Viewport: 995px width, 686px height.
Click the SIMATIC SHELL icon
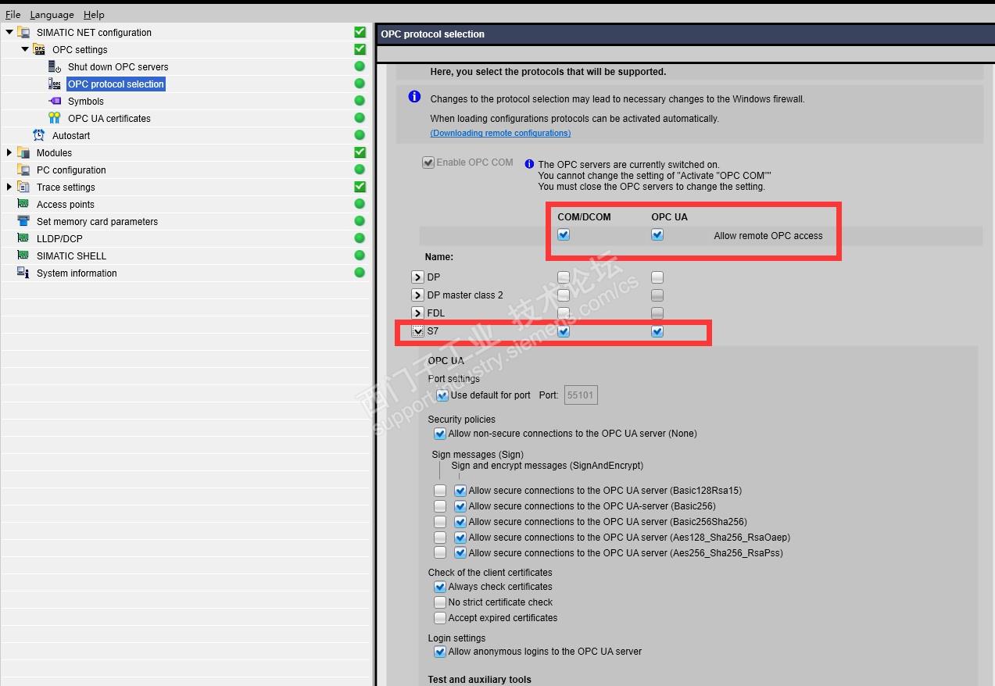23,255
